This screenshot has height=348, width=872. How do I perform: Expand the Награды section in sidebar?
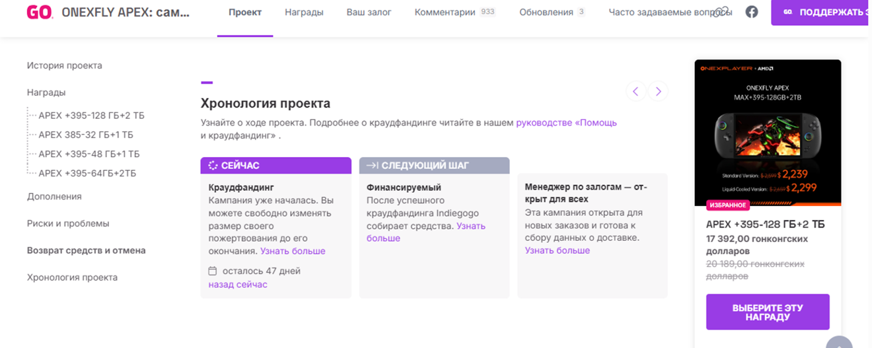pyautogui.click(x=46, y=93)
